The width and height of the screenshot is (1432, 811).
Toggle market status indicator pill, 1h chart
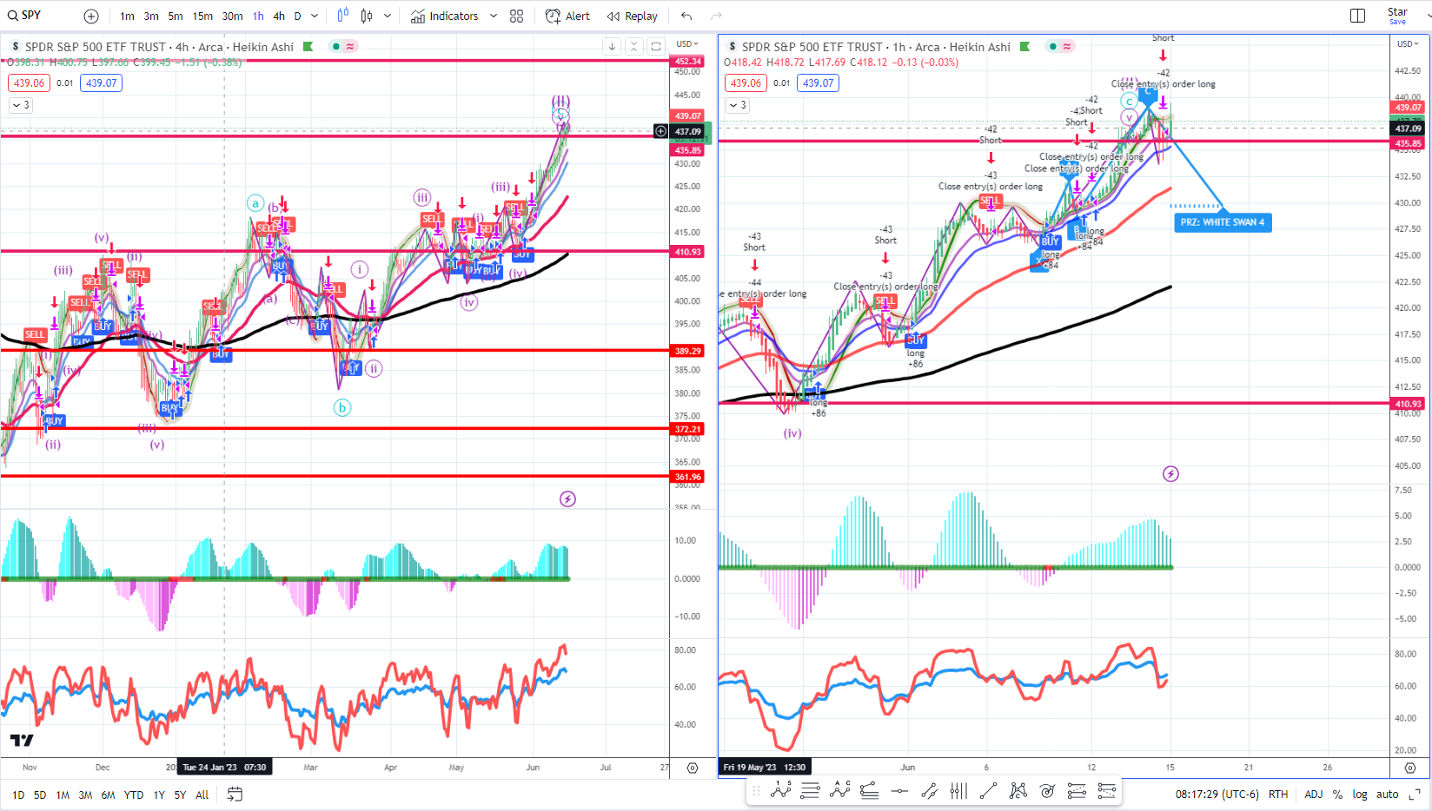point(1060,47)
